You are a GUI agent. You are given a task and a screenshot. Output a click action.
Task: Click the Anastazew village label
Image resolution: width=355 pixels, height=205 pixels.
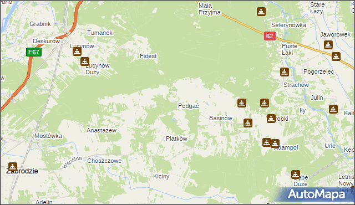click(x=102, y=130)
